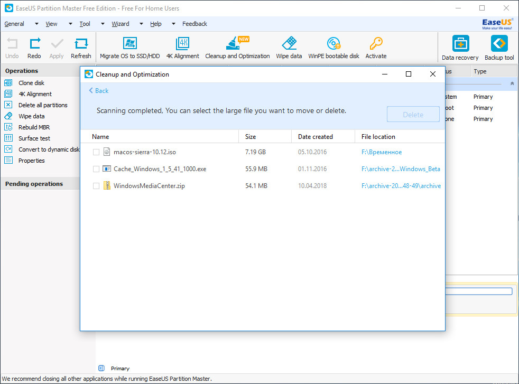Select the Wipe data toolbar icon

[x=289, y=43]
